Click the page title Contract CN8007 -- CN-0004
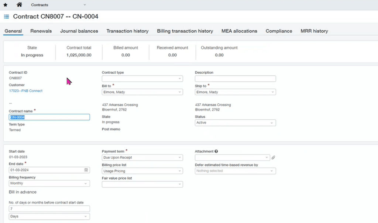This screenshot has height=223, width=378. [x=56, y=16]
